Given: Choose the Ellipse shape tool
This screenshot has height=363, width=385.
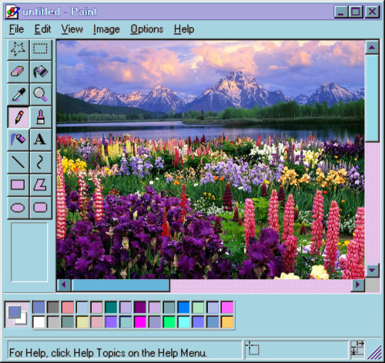Looking at the screenshot, I should (x=18, y=207).
